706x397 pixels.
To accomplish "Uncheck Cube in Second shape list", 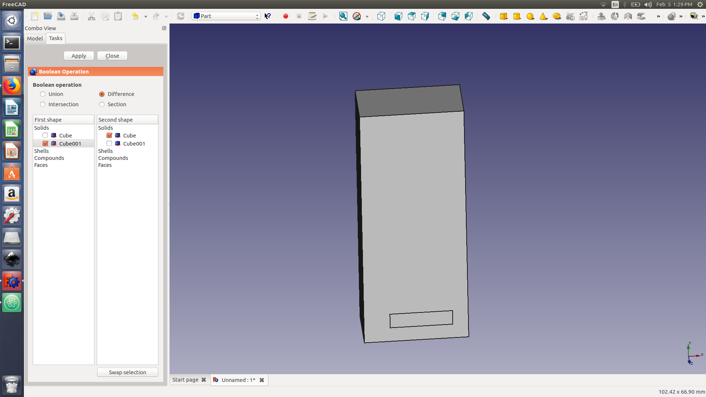I will click(x=109, y=135).
